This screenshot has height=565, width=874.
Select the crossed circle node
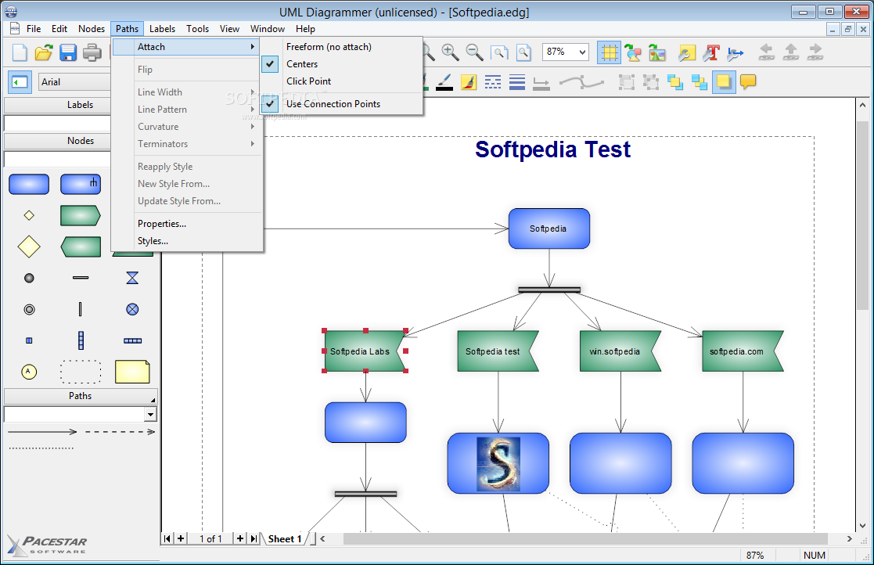132,309
